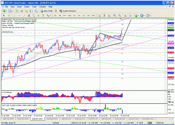Open the View menu
Screen dimensions: 175x125
(12, 7)
